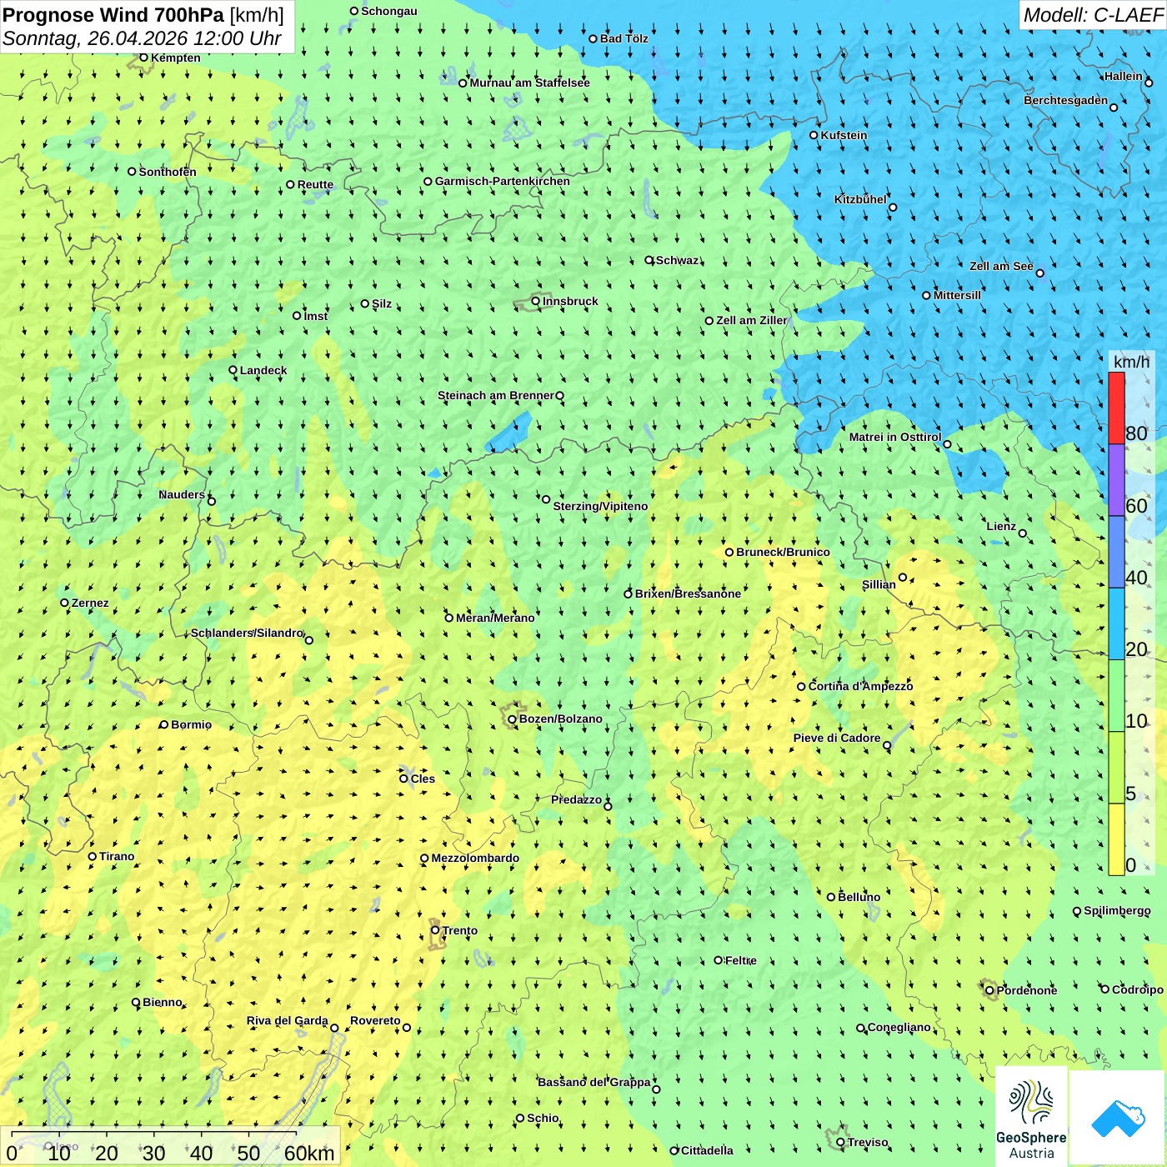1167x1167 pixels.
Task: Click the "Riva del Garda" label
Action: 288,1020
